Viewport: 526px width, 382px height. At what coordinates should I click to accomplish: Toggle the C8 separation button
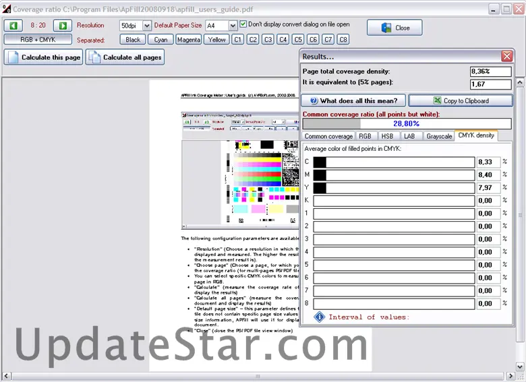(x=343, y=40)
